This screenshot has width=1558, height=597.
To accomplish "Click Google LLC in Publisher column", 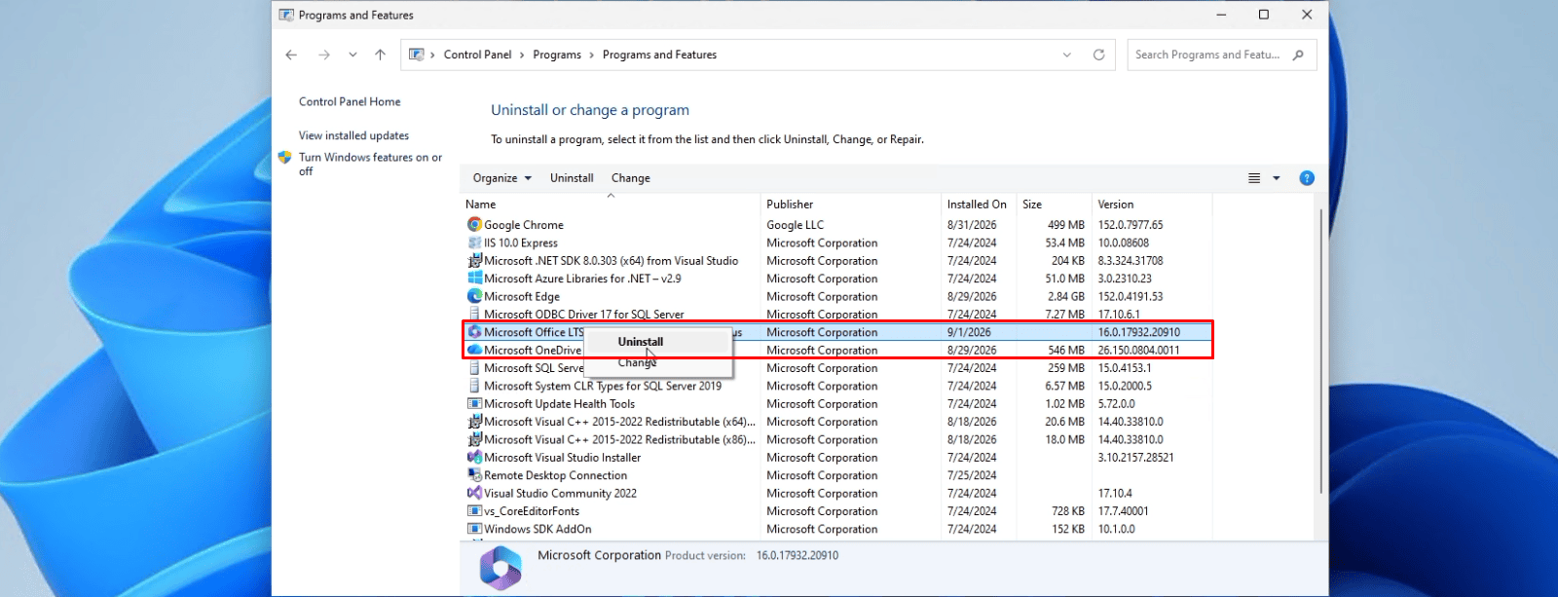I will [795, 225].
